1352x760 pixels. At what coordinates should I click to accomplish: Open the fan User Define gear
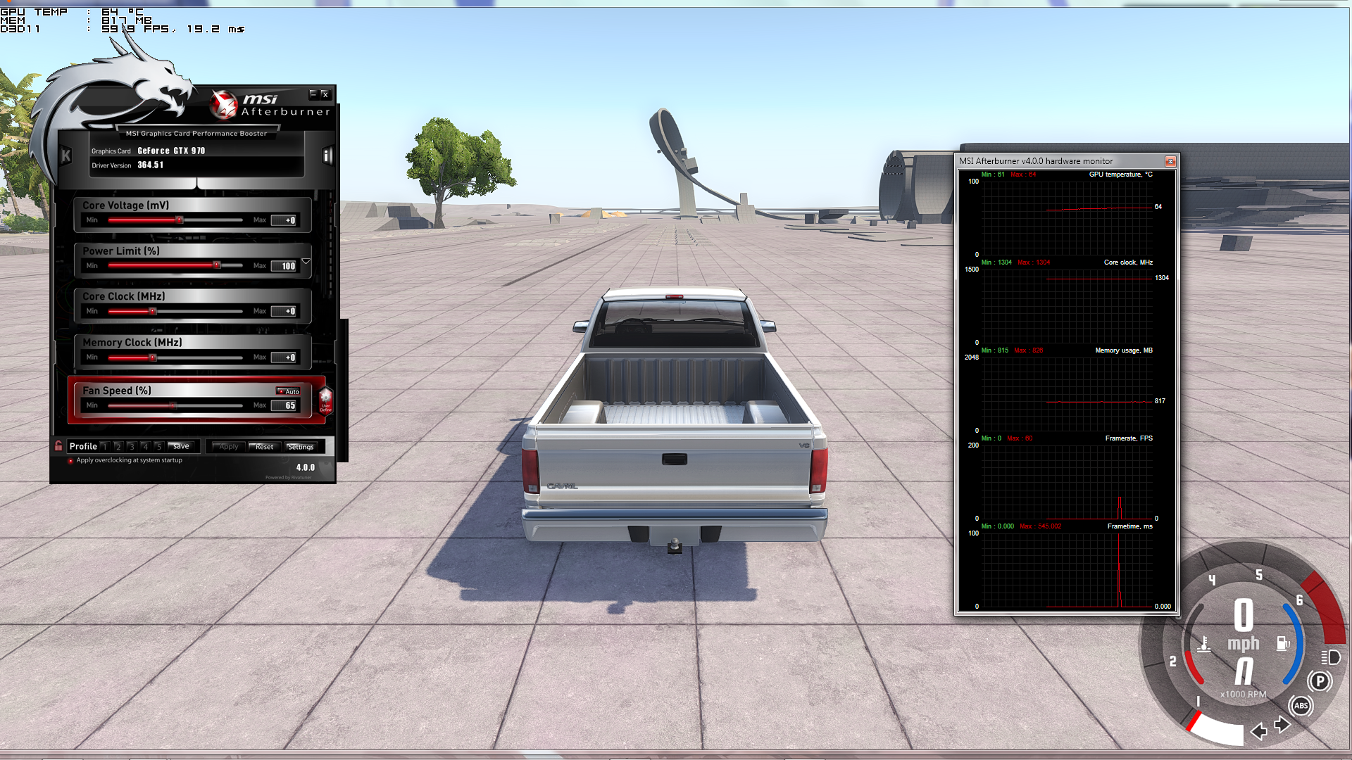pyautogui.click(x=325, y=401)
